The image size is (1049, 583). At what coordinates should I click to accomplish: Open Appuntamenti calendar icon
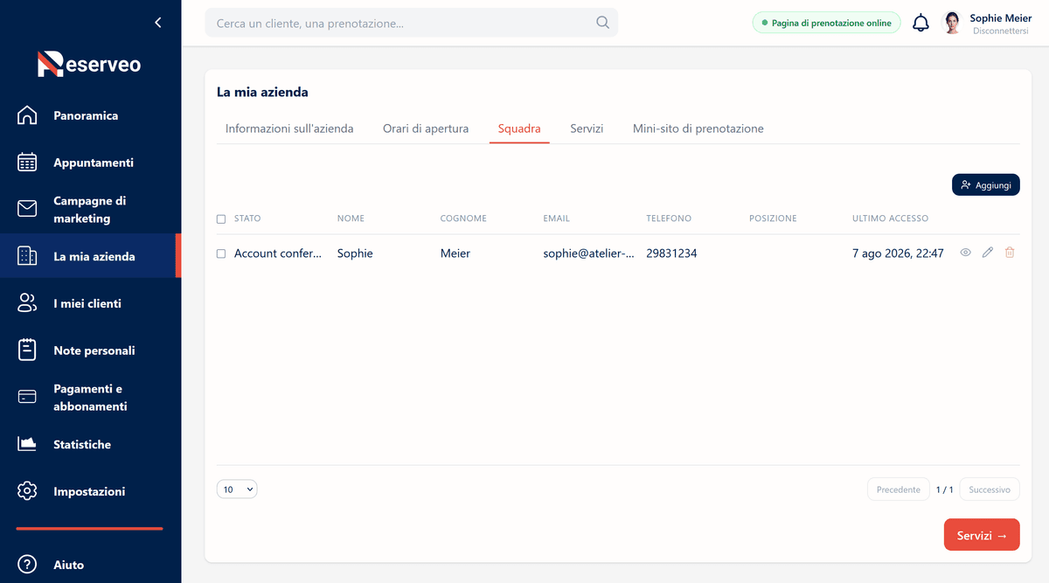27,163
